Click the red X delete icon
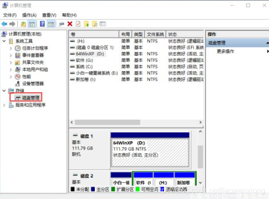 pyautogui.click(x=70, y=24)
